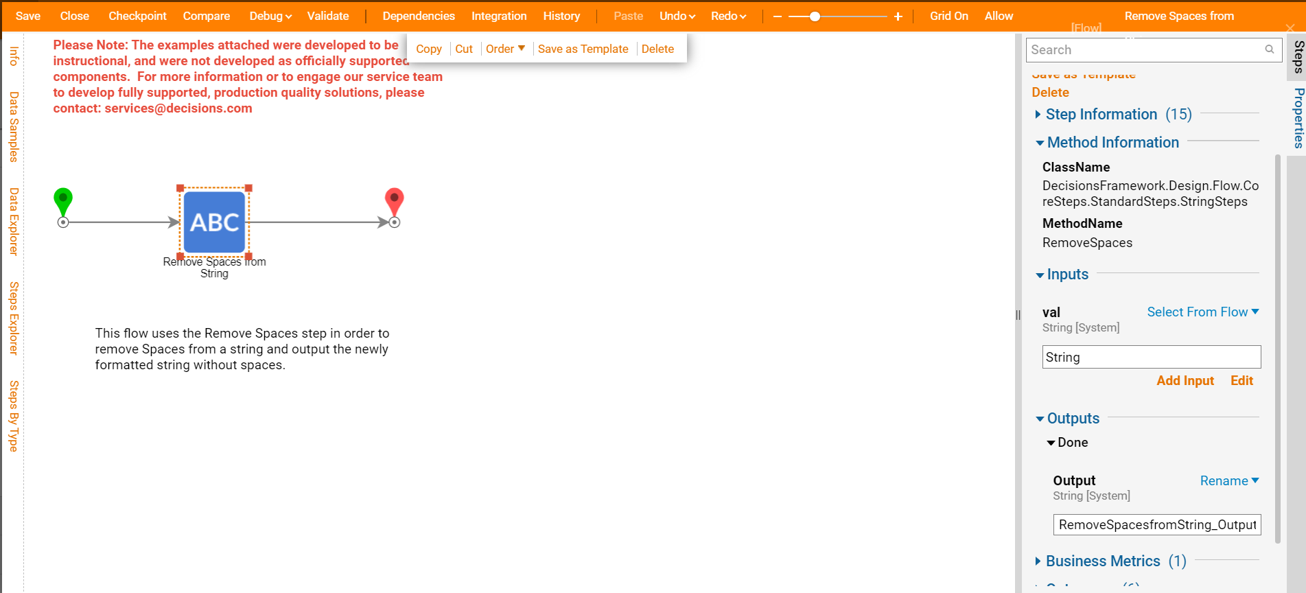The width and height of the screenshot is (1306, 593).
Task: Open the Select From Flow dropdown
Action: tap(1203, 312)
